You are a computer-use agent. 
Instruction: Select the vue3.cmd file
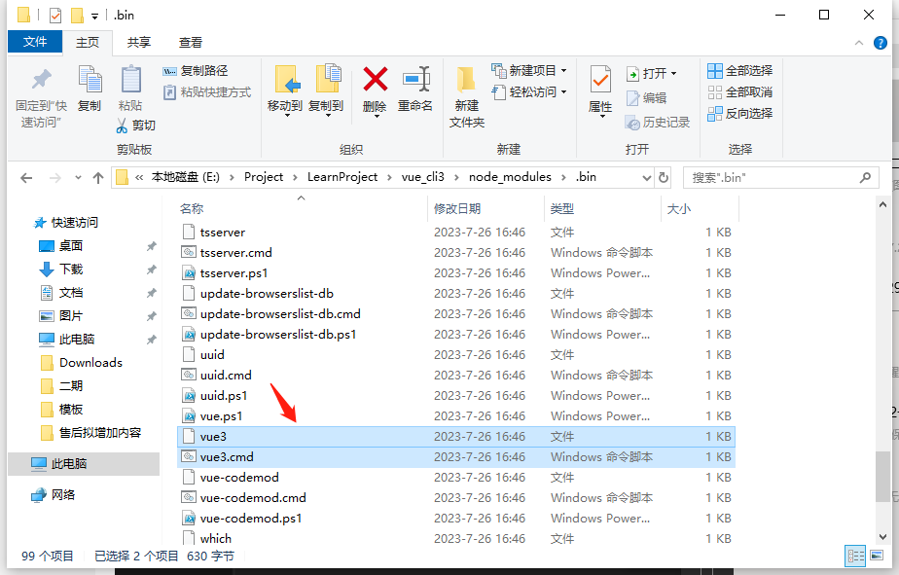click(455, 457)
